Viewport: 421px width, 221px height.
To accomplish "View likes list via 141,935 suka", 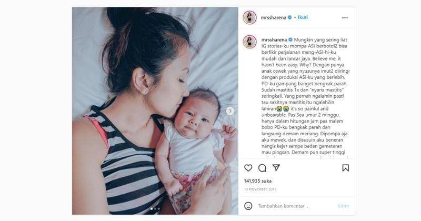I will (258, 181).
